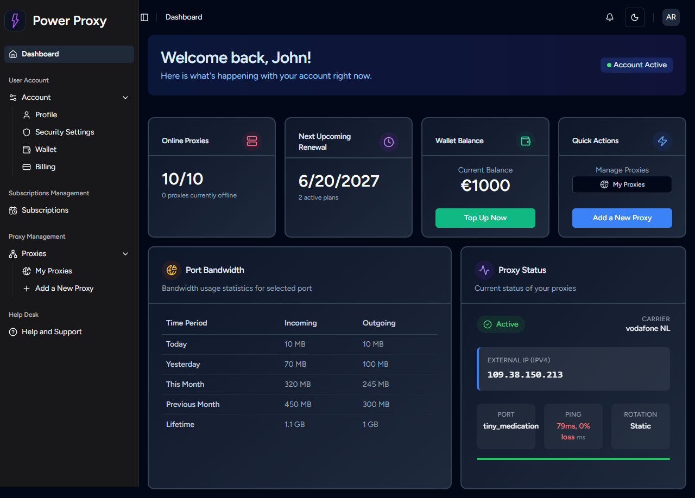The width and height of the screenshot is (695, 498).
Task: Click the external IP 109.38.150.213 box
Action: click(573, 369)
